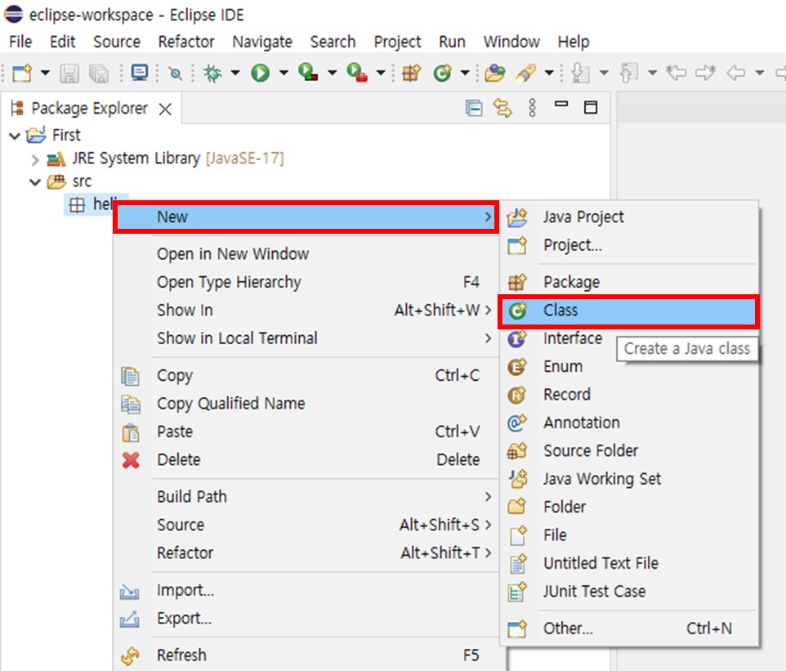The width and height of the screenshot is (786, 671).
Task: Choose Java Working Set in submenu
Action: pos(628,479)
